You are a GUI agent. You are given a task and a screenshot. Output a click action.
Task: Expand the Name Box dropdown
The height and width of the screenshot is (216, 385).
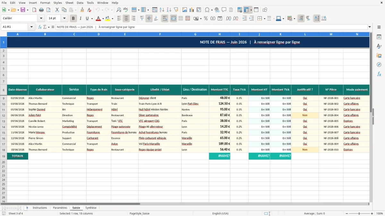[31, 27]
